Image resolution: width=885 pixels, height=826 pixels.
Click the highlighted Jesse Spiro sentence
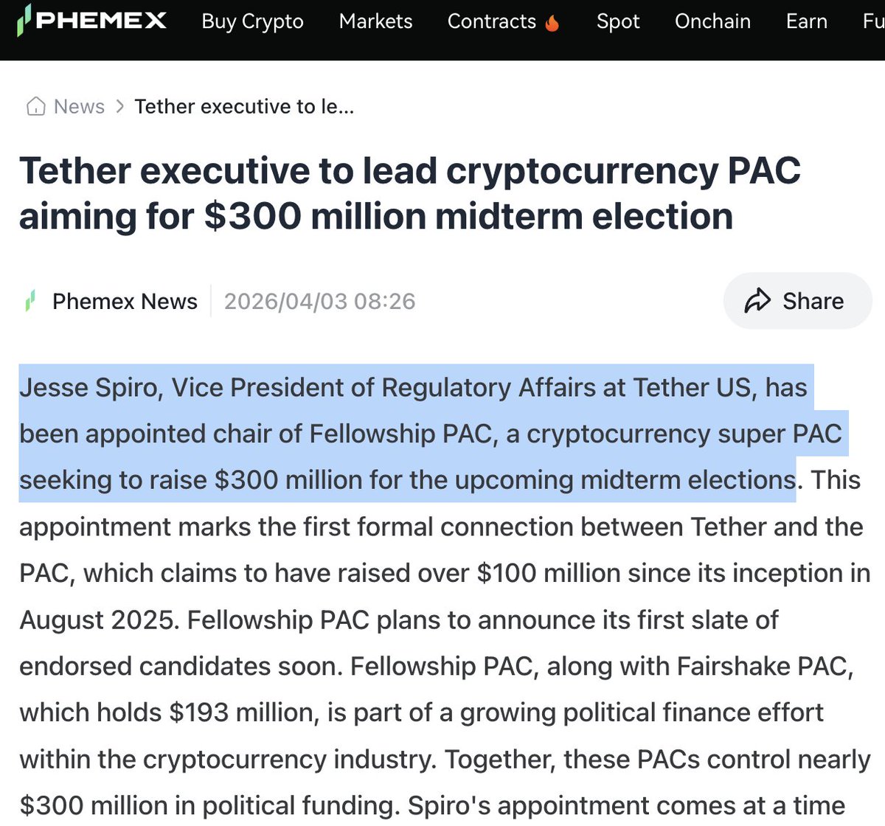pos(413,434)
